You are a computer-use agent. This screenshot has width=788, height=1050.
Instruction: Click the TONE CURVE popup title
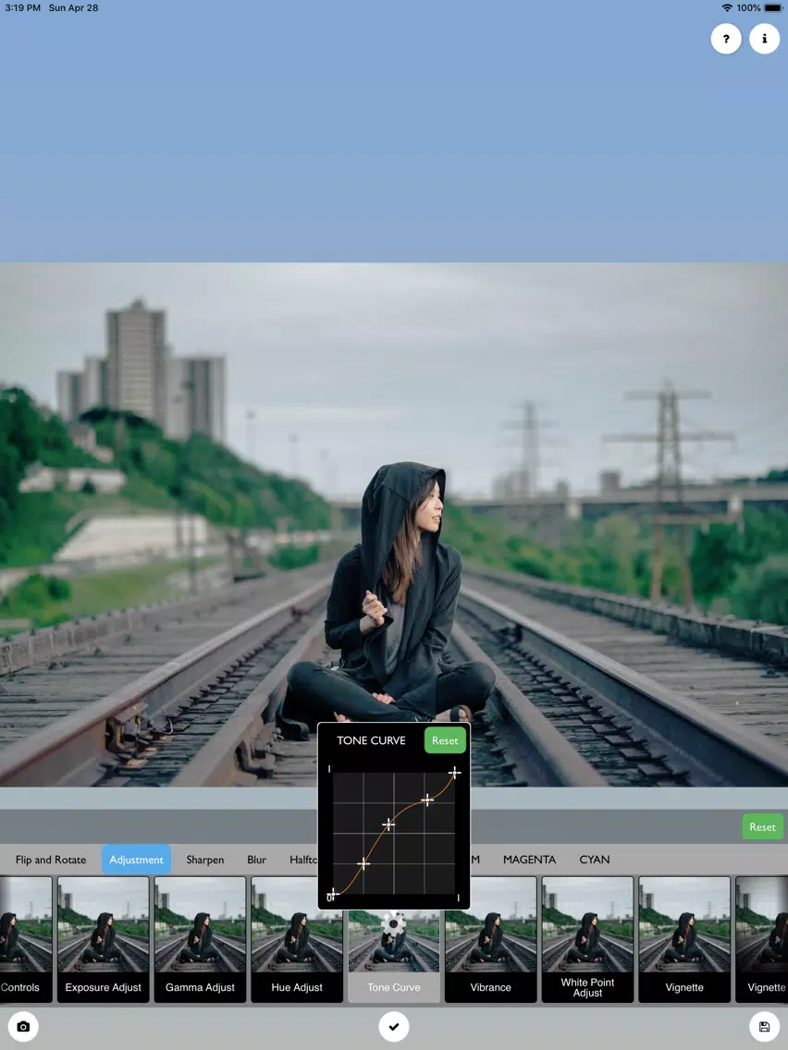tap(371, 740)
